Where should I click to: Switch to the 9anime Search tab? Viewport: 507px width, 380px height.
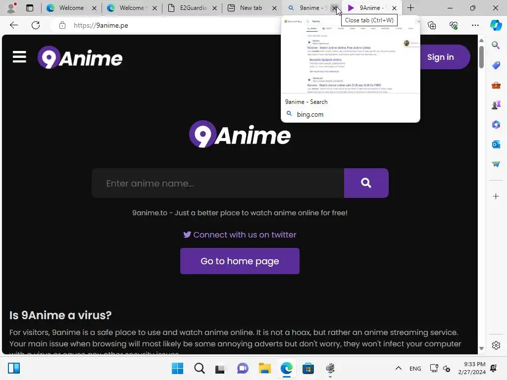(x=307, y=8)
